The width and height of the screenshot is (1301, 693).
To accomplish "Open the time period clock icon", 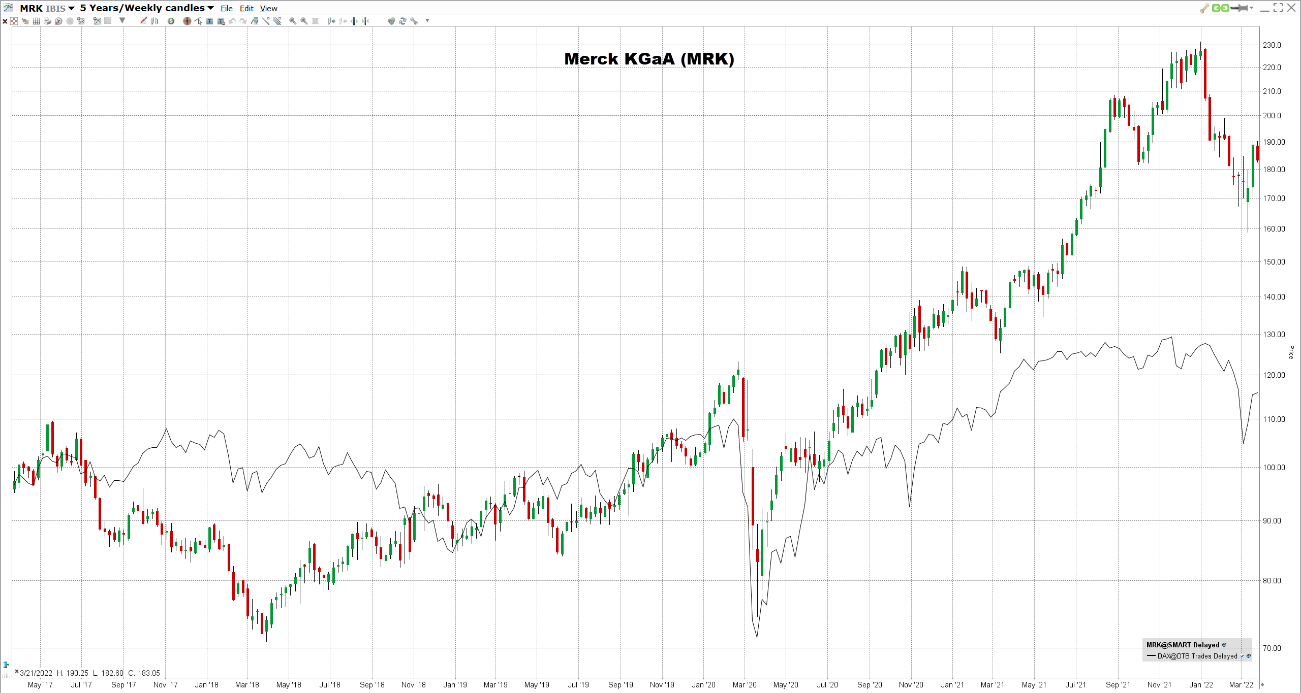I will click(x=58, y=21).
